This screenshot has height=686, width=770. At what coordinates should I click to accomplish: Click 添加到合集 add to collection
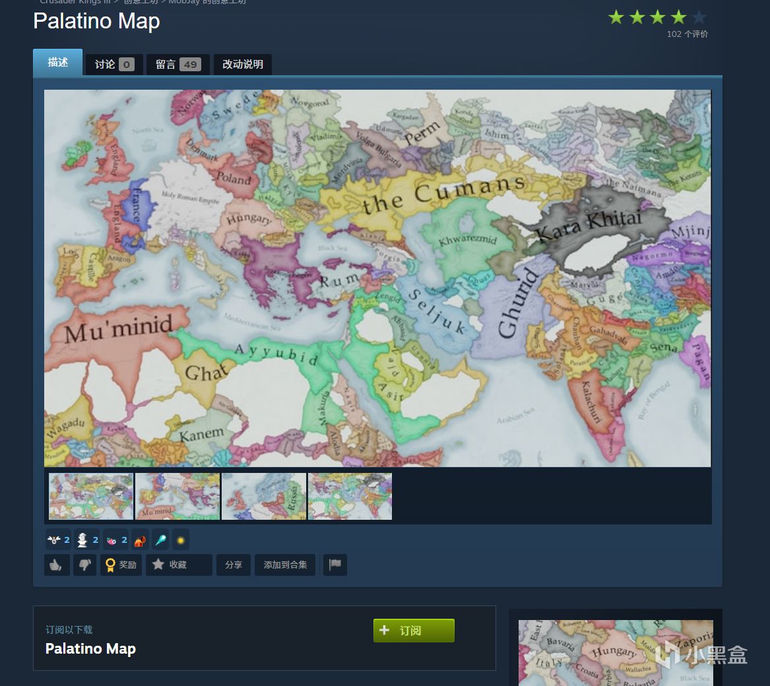(285, 565)
